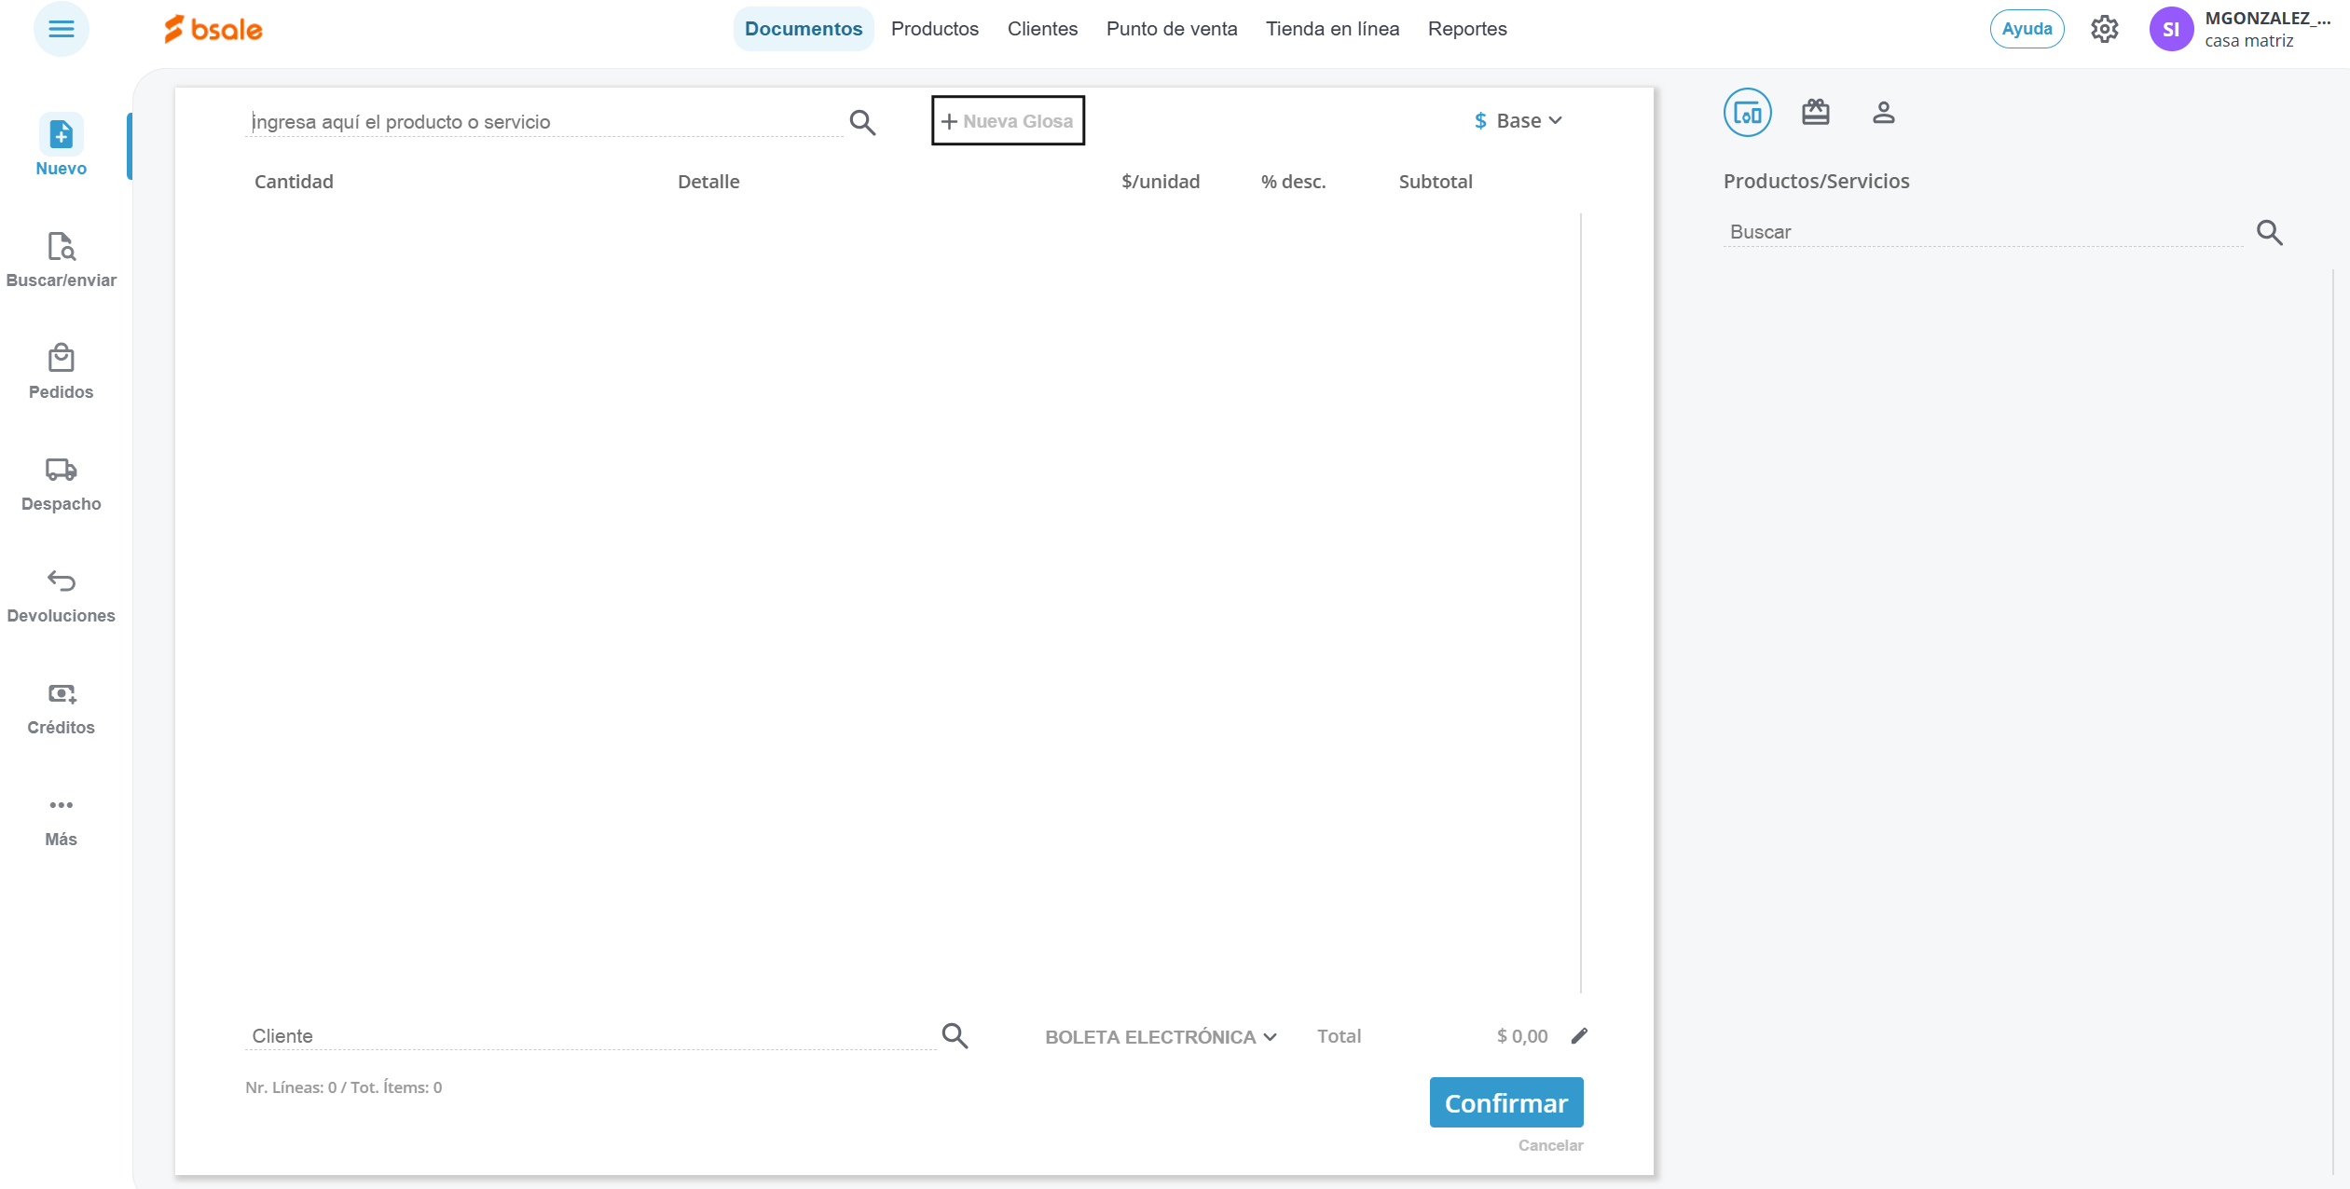Click the Nueva Glosa button
This screenshot has height=1189, width=2350.
1008,121
